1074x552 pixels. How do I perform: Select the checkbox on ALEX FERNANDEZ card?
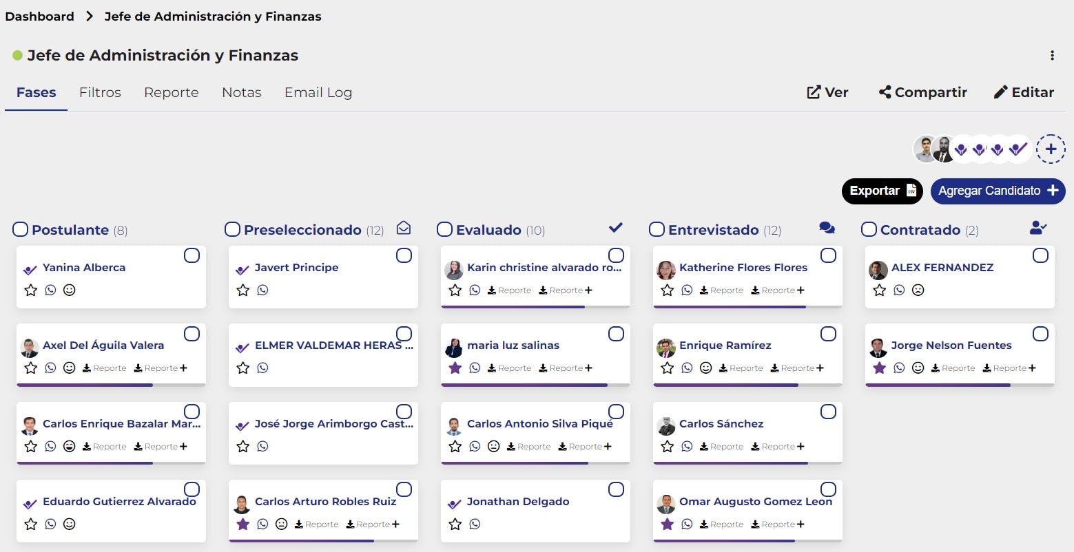(x=1040, y=255)
